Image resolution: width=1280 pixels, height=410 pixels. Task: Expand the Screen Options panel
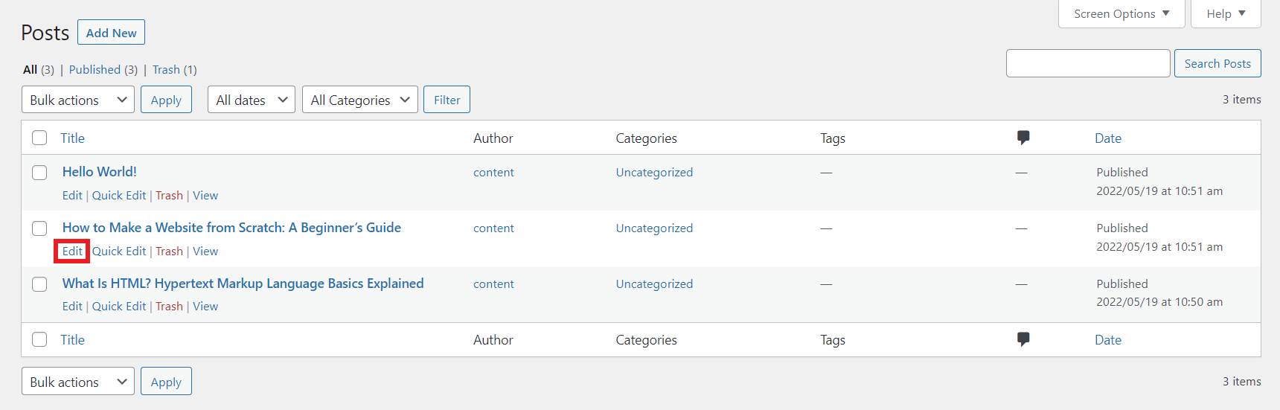[x=1121, y=13]
